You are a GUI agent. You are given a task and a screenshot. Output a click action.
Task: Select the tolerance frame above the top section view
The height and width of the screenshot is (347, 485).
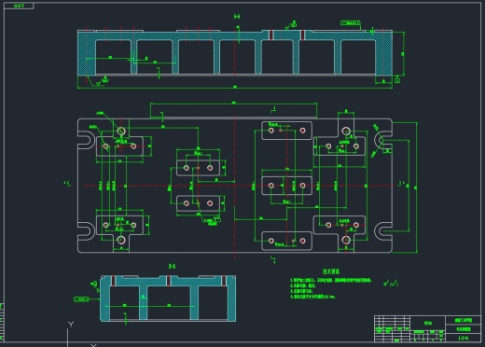click(351, 23)
